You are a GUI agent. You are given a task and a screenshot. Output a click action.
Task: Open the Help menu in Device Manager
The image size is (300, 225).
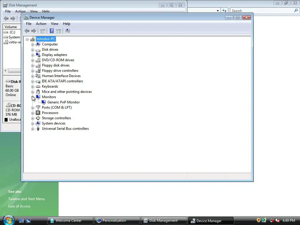(67, 24)
